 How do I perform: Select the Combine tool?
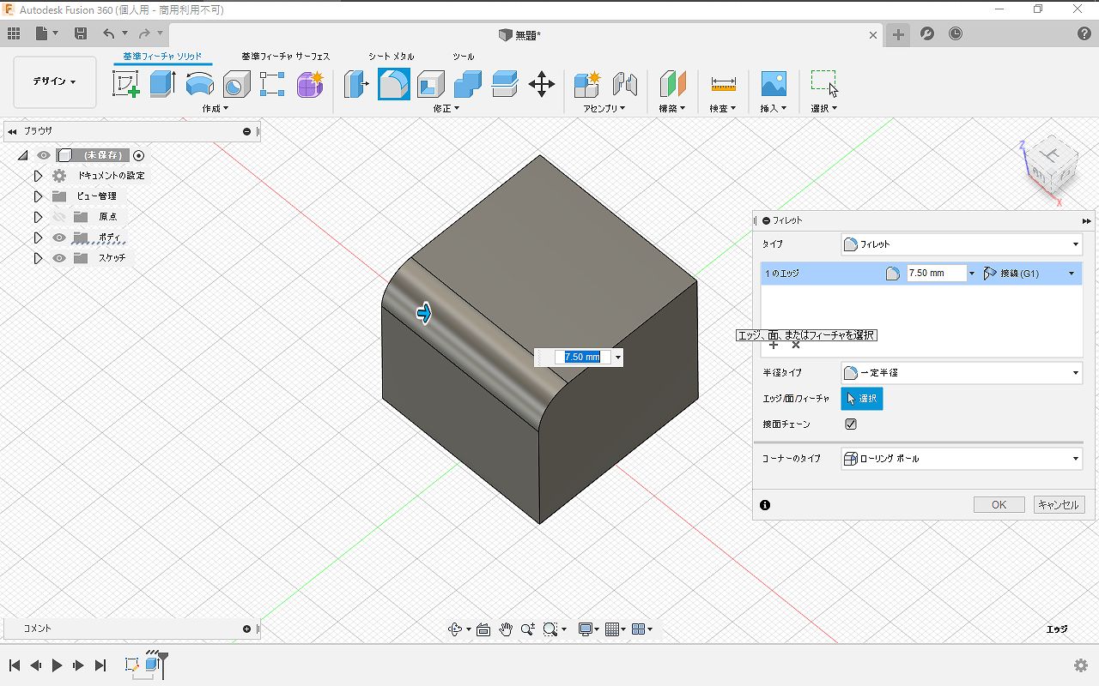(x=468, y=84)
